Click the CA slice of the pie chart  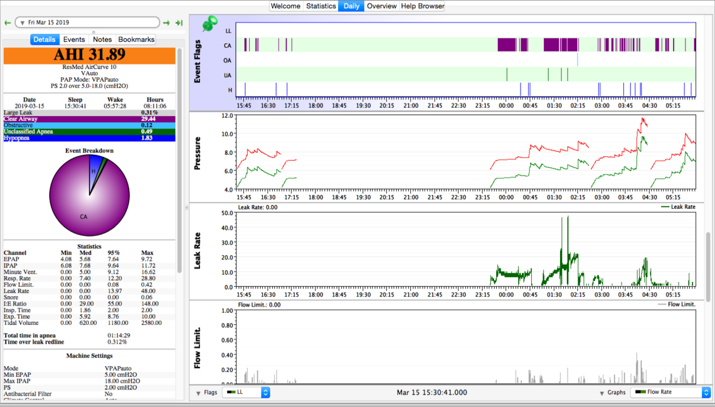click(83, 209)
